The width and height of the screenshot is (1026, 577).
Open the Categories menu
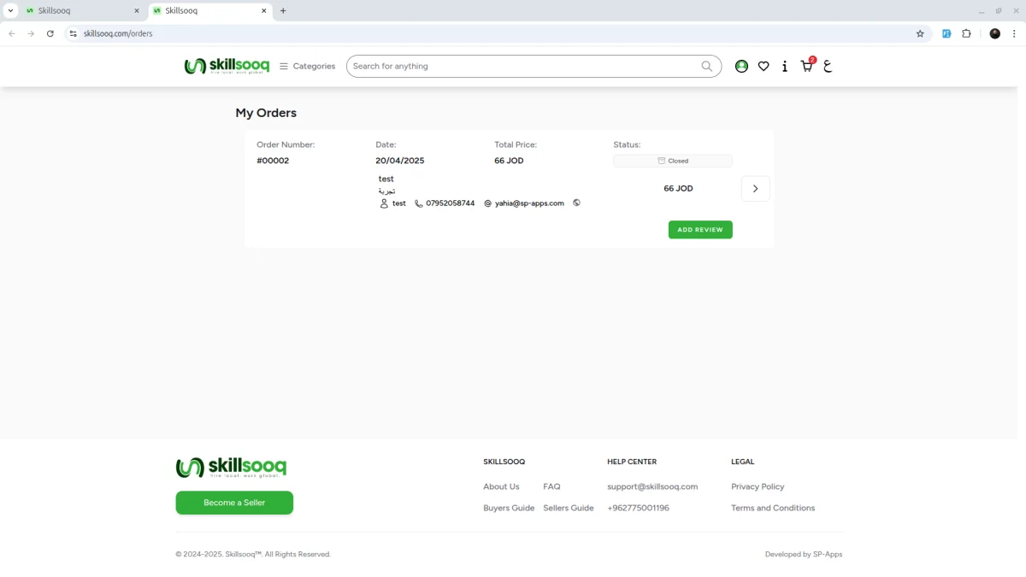[x=307, y=66]
